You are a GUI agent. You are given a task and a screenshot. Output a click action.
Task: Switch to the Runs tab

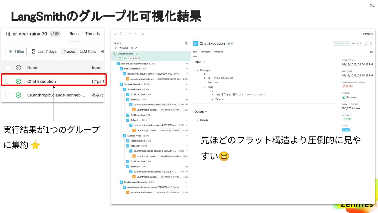[74, 34]
